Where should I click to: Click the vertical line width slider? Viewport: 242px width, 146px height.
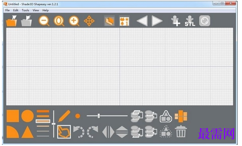click(x=54, y=124)
